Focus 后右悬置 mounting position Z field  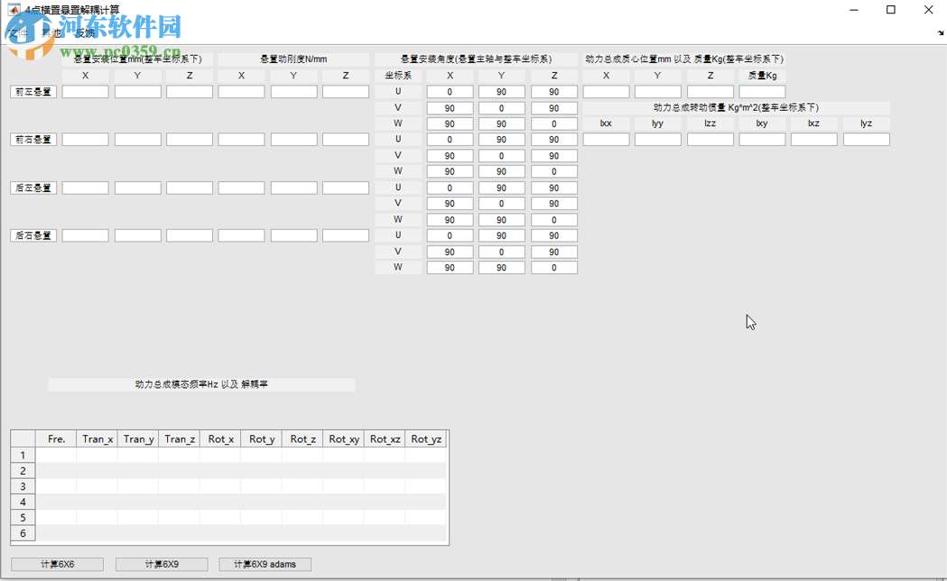click(190, 235)
